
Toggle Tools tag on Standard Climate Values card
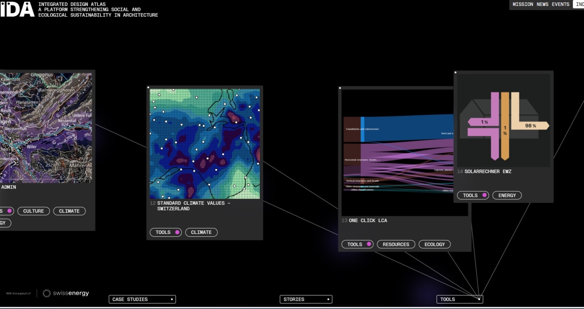[x=165, y=232]
